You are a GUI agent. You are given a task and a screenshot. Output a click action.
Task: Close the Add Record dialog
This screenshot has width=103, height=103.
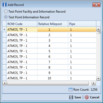96,5
